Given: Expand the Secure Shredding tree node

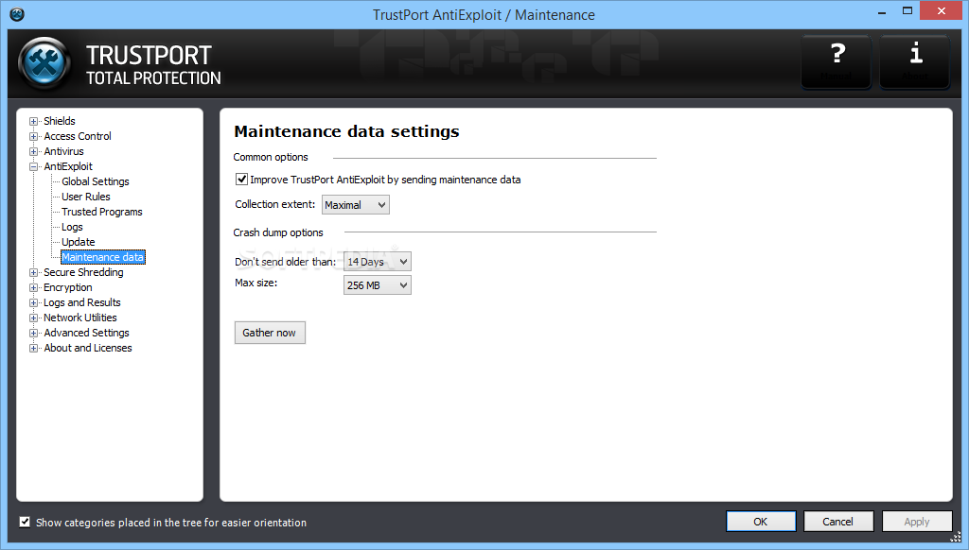Looking at the screenshot, I should click(x=33, y=273).
